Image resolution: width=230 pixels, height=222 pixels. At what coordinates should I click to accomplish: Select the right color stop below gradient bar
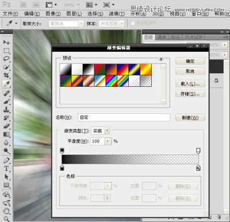(x=198, y=167)
